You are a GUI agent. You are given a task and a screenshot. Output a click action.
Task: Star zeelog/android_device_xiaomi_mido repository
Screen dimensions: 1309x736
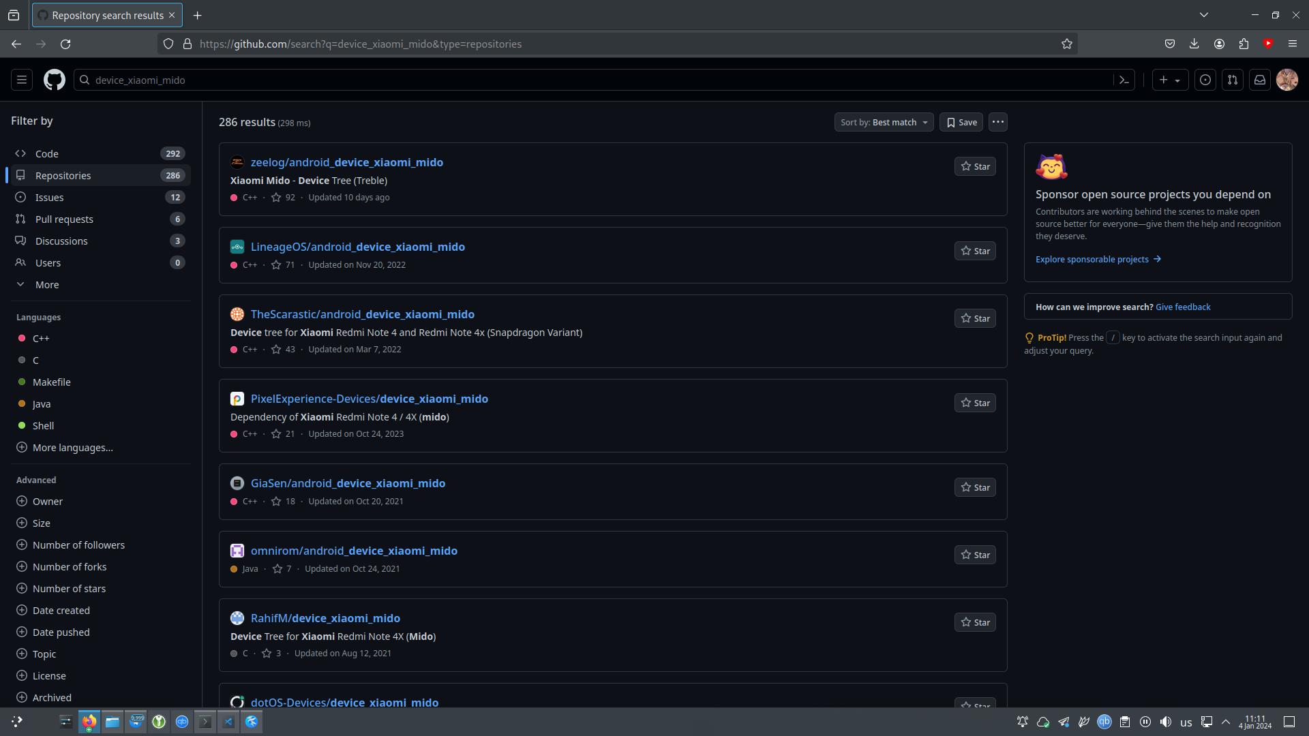point(975,166)
